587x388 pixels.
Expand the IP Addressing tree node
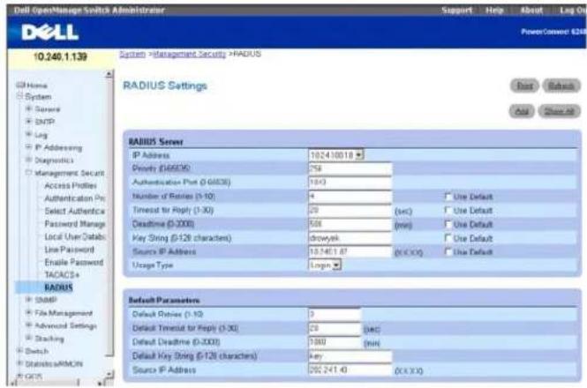(x=29, y=147)
